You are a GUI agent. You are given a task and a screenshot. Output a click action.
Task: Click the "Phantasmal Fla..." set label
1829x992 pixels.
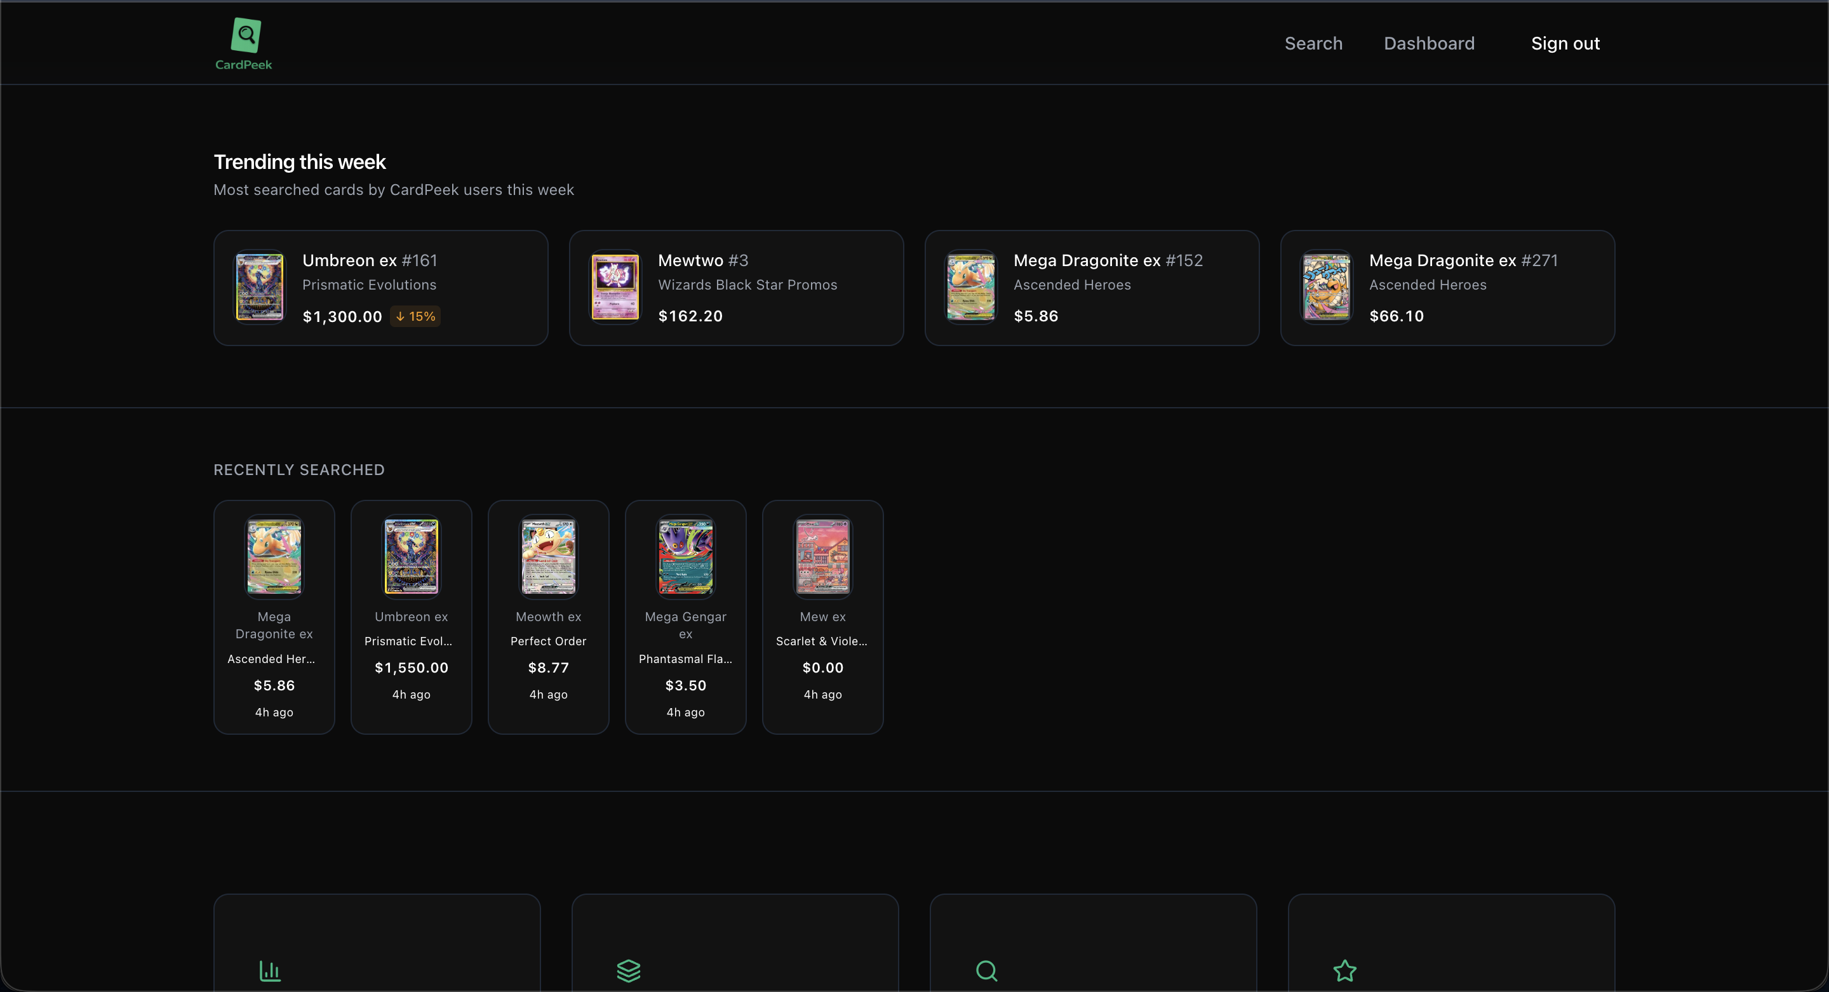tap(685, 659)
